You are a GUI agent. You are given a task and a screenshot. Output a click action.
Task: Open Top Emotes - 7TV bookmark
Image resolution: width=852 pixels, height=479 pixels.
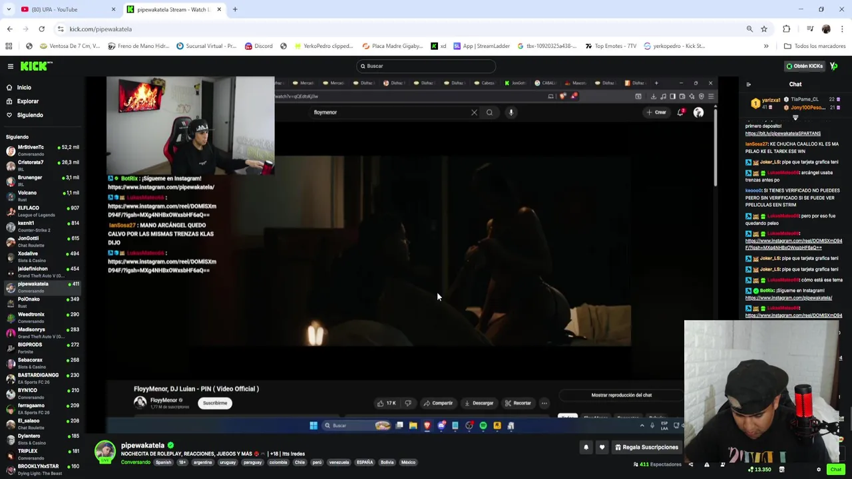(610, 46)
